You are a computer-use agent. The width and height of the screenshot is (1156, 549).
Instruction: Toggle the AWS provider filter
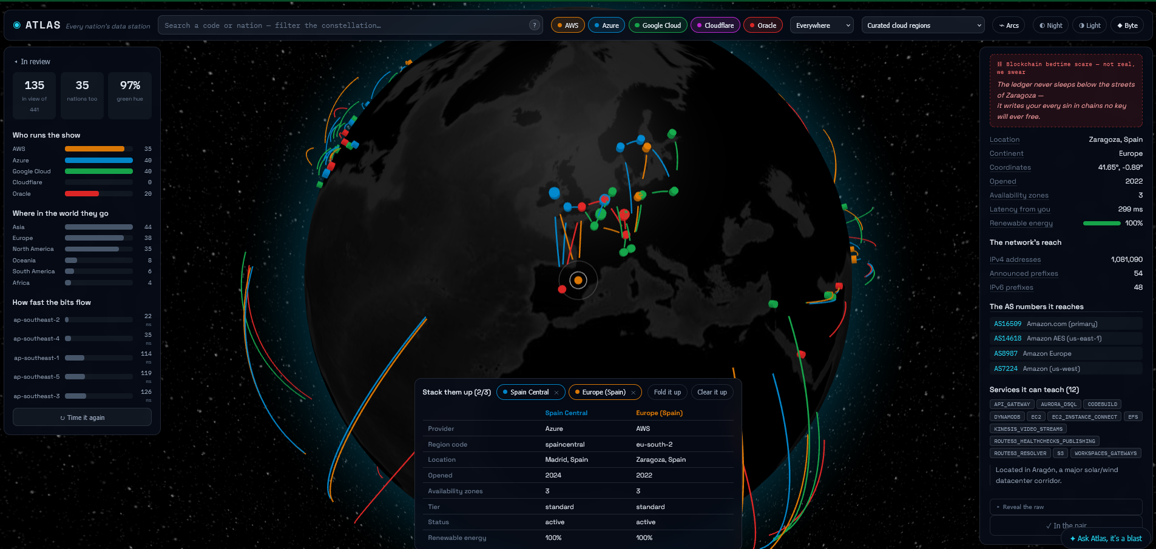568,25
